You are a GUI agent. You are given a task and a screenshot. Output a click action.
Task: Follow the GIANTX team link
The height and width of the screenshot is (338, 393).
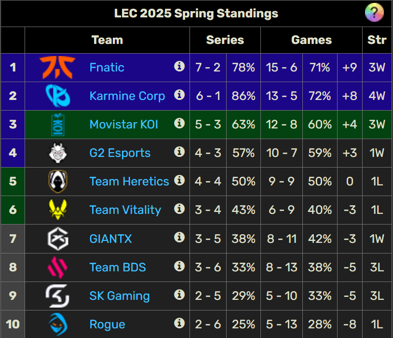[110, 239]
